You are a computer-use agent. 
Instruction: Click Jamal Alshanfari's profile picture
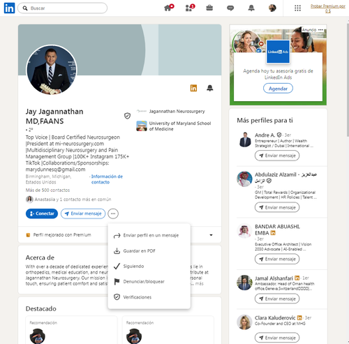pyautogui.click(x=244, y=283)
